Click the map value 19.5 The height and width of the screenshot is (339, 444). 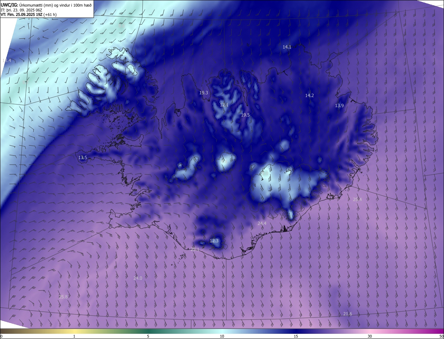click(x=245, y=115)
